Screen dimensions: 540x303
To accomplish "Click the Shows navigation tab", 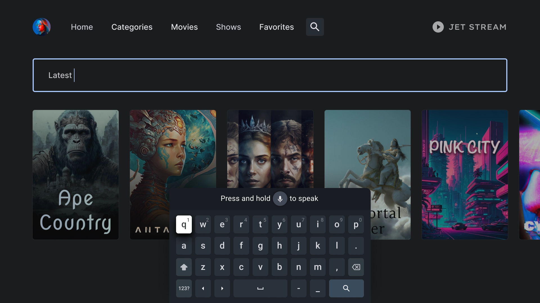I will point(228,27).
